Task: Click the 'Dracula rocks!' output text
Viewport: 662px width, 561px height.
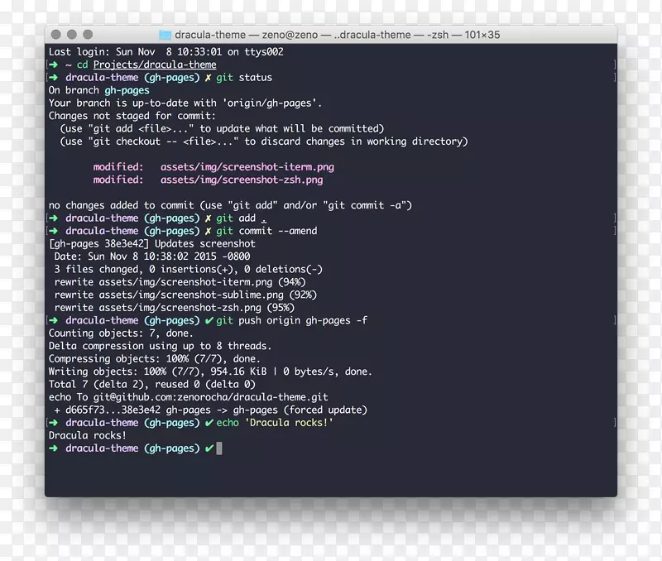Action: (x=88, y=434)
